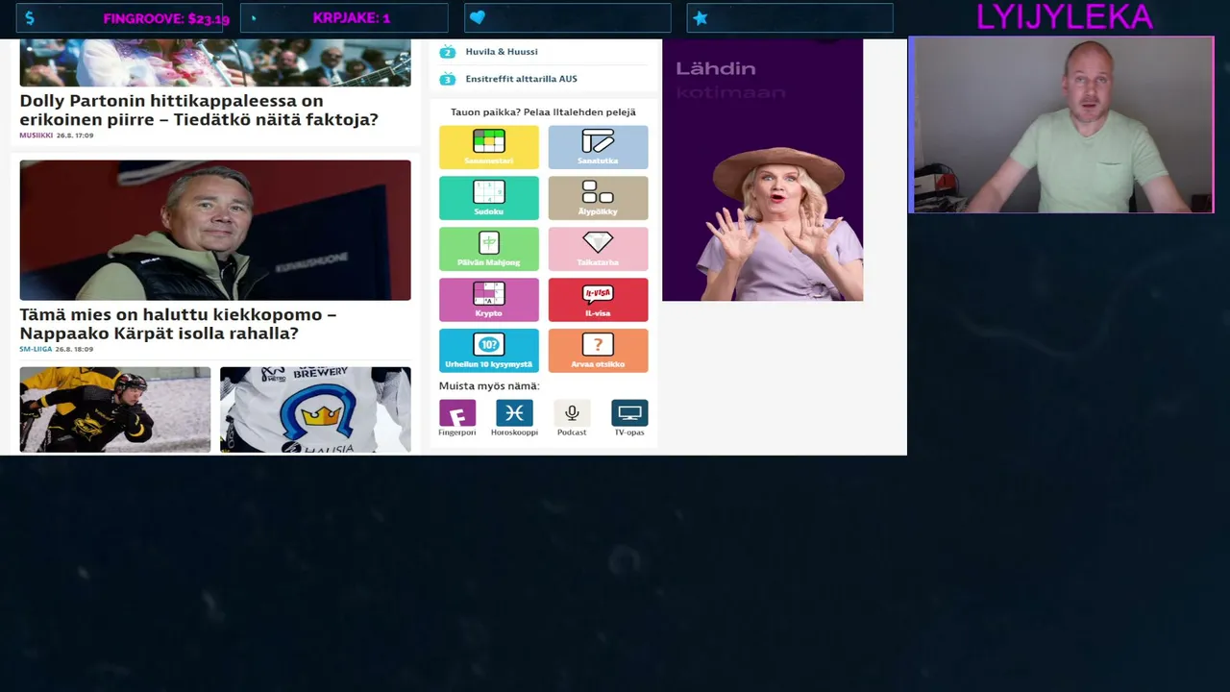The width and height of the screenshot is (1230, 692).
Task: Click the dollar sign donation icon
Action: (x=31, y=18)
